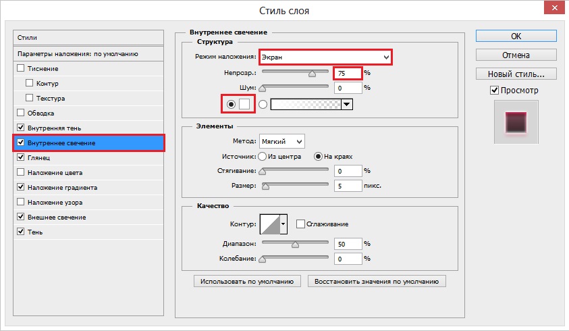The height and width of the screenshot is (331, 569).
Task: Select the Глянец effect row
Action: [x=88, y=157]
